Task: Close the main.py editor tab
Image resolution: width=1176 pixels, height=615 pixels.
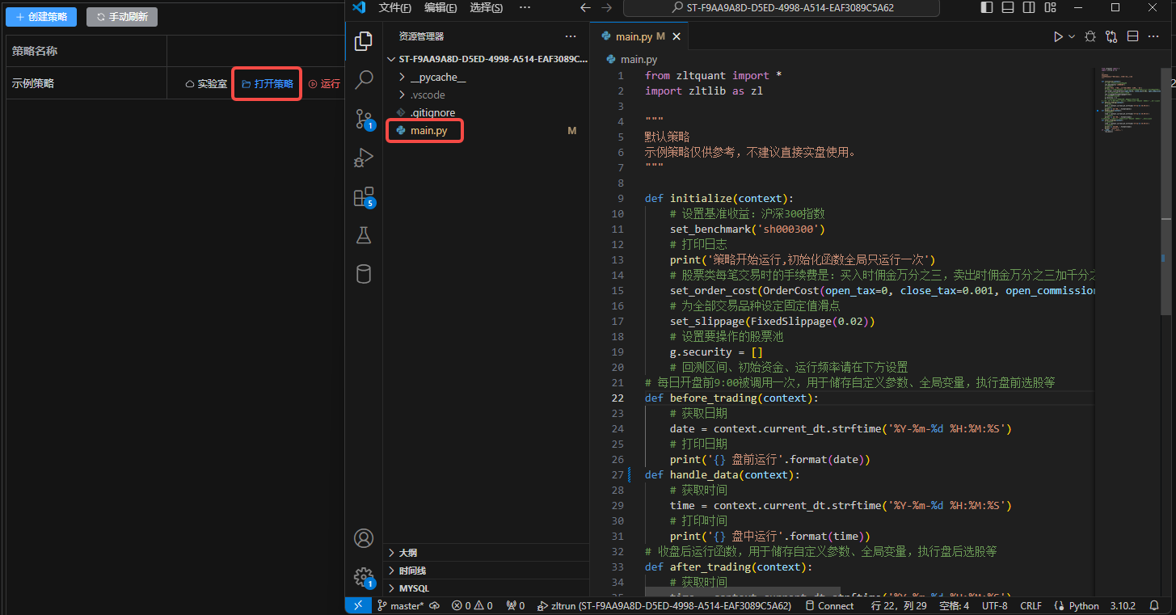Action: coord(677,36)
